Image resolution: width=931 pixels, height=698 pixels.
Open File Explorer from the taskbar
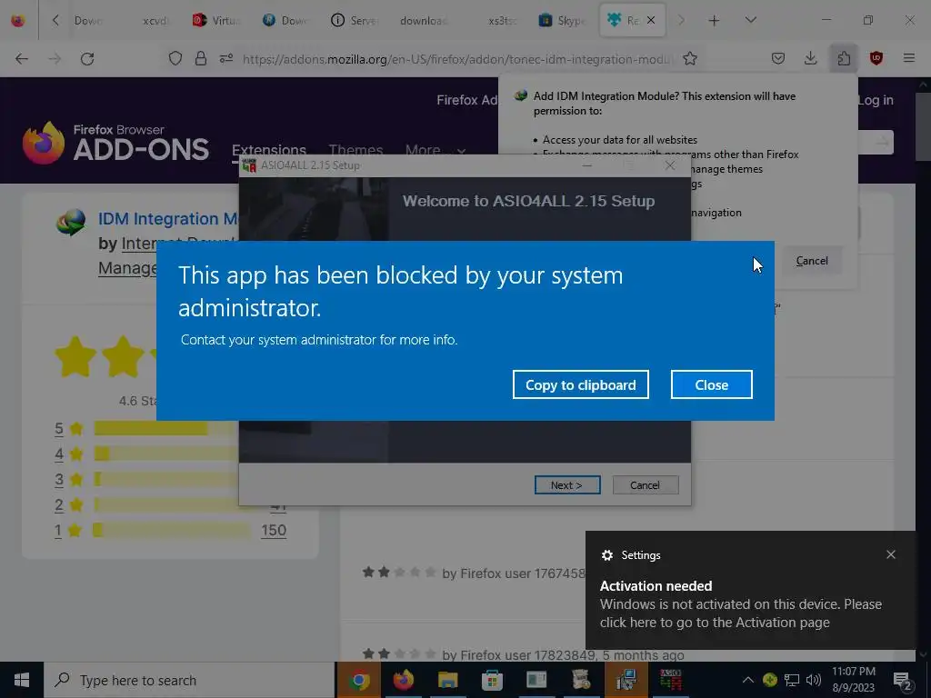pos(447,680)
